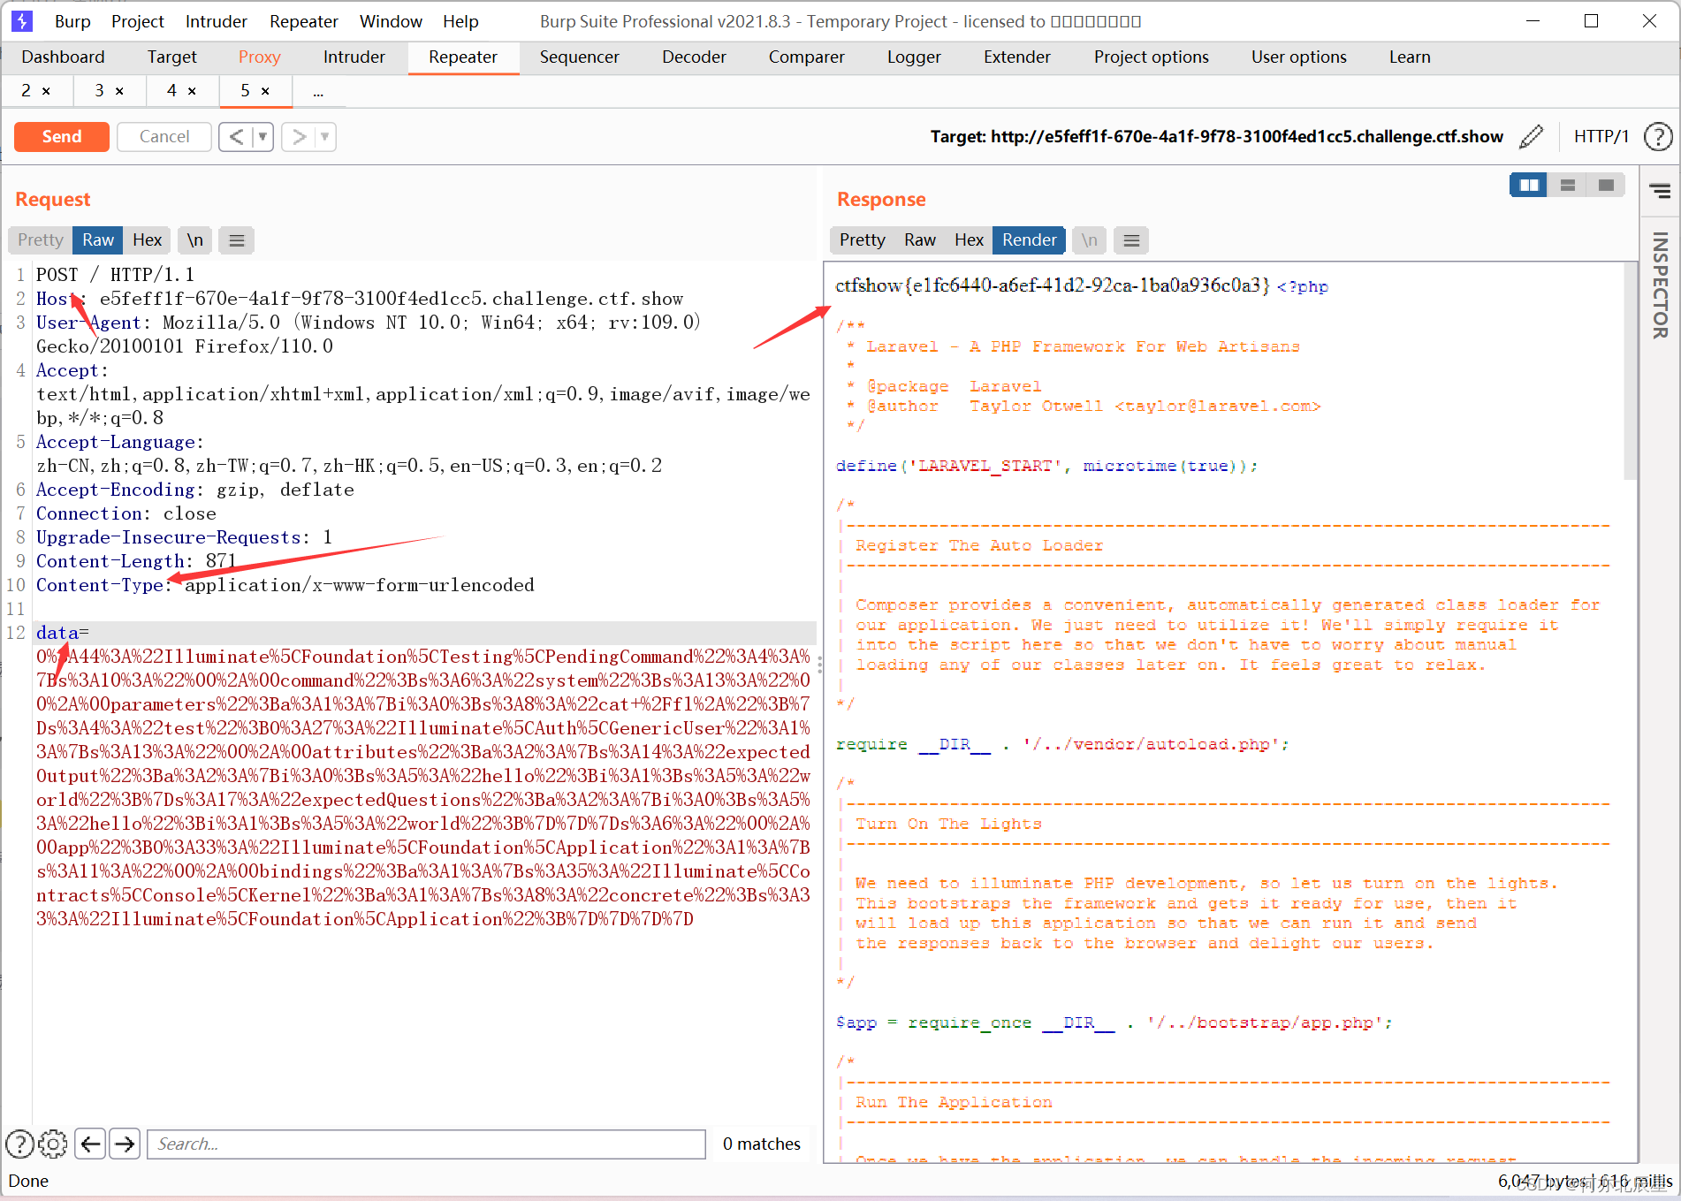Image resolution: width=1681 pixels, height=1201 pixels.
Task: Switch response view to Hex
Action: click(969, 240)
